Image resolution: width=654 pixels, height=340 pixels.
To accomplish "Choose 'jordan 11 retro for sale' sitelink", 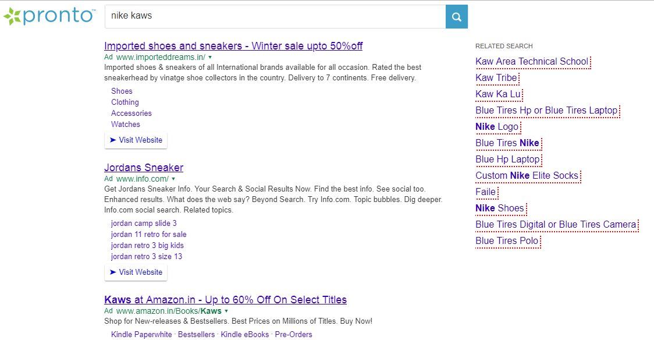I will pyautogui.click(x=148, y=234).
